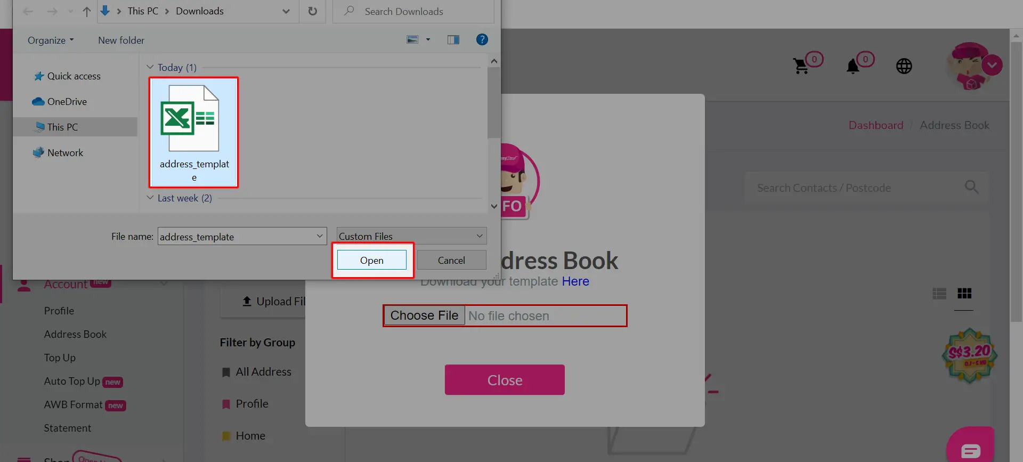Filter by Home group
Image resolution: width=1023 pixels, height=462 pixels.
click(x=243, y=436)
